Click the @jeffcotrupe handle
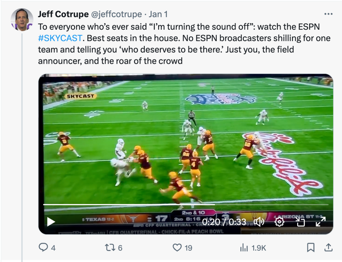342x262 pixels. pyautogui.click(x=117, y=14)
